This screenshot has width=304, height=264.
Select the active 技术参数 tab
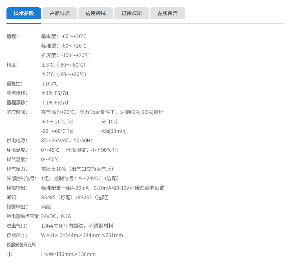tap(23, 13)
